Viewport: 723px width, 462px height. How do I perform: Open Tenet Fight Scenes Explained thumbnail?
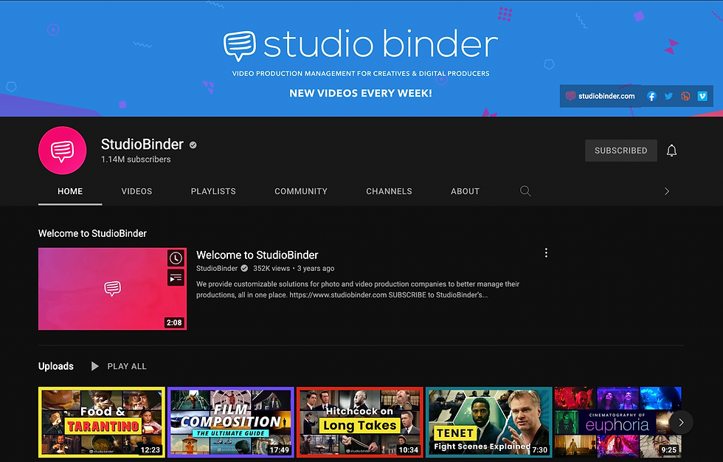click(x=488, y=422)
